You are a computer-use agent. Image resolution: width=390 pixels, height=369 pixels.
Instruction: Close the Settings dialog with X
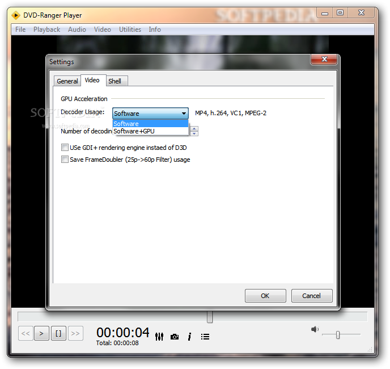[324, 59]
